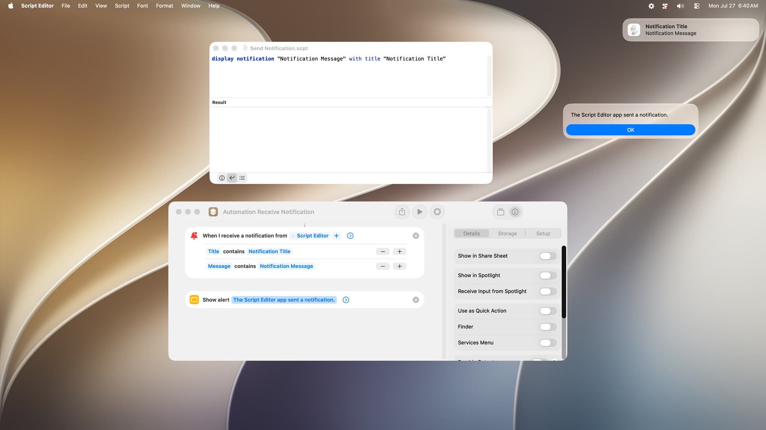Viewport: 766px width, 430px height.
Task: Open the File menu
Action: pos(66,6)
